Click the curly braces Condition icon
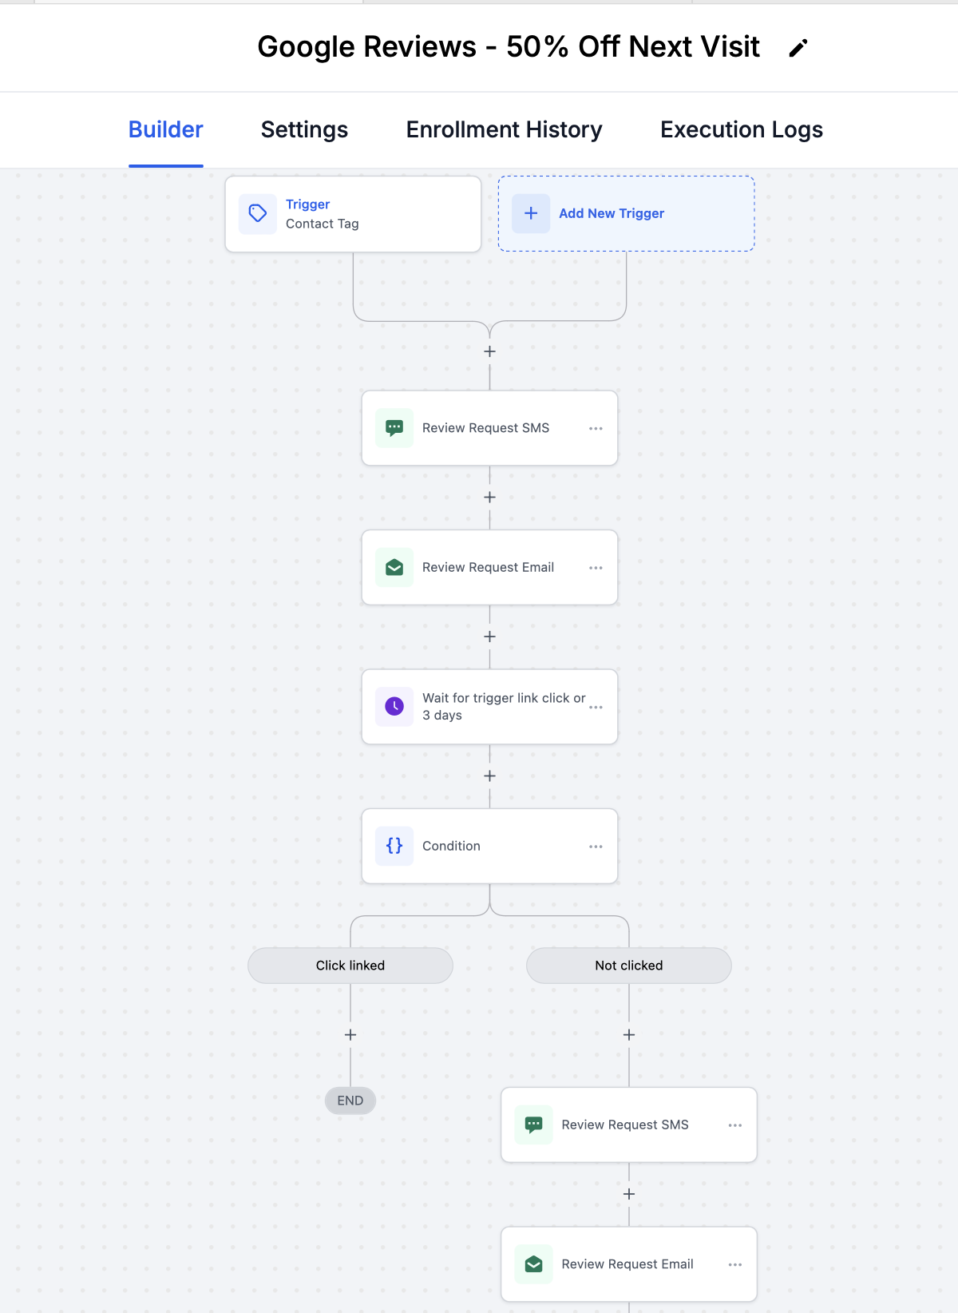958x1313 pixels. (x=394, y=846)
